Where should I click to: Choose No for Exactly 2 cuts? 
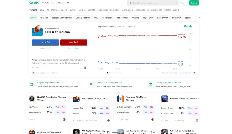196,113
